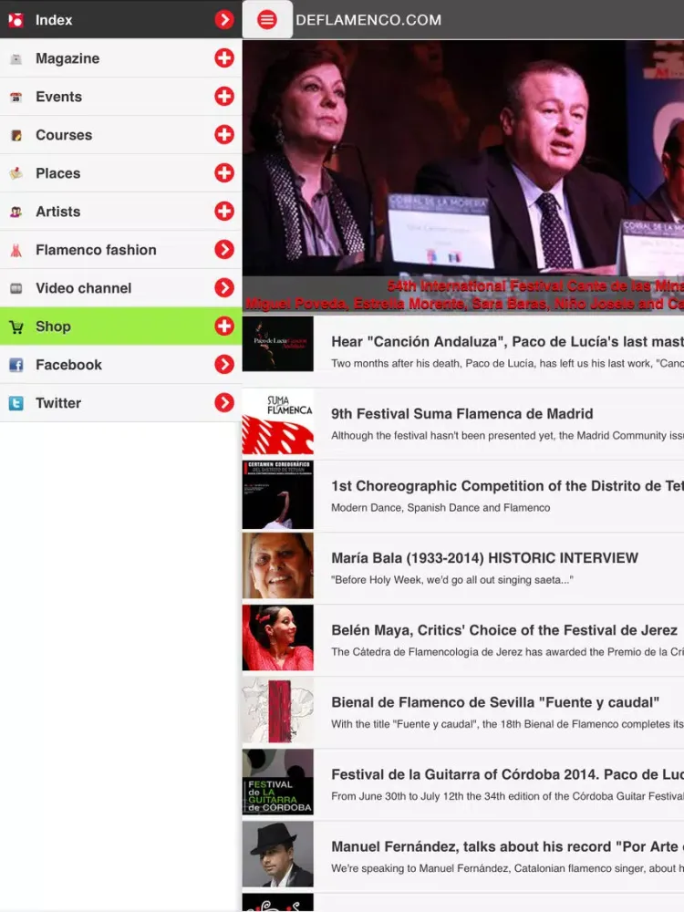Click the red Festival Cante headline caption
Image resolution: width=684 pixels, height=912 pixels.
[x=535, y=285]
